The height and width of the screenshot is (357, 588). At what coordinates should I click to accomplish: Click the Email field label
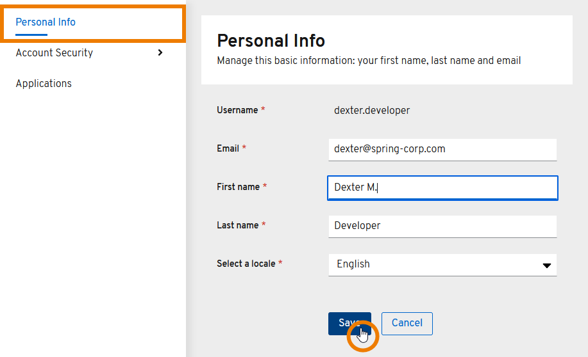click(x=228, y=148)
